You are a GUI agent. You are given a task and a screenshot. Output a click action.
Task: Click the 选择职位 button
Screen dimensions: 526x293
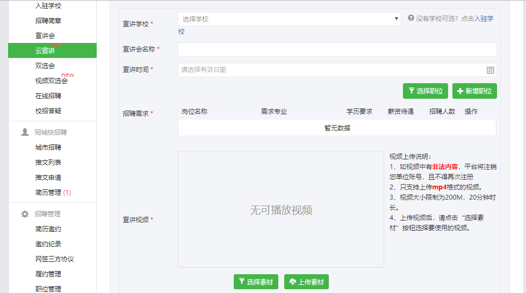pyautogui.click(x=425, y=91)
